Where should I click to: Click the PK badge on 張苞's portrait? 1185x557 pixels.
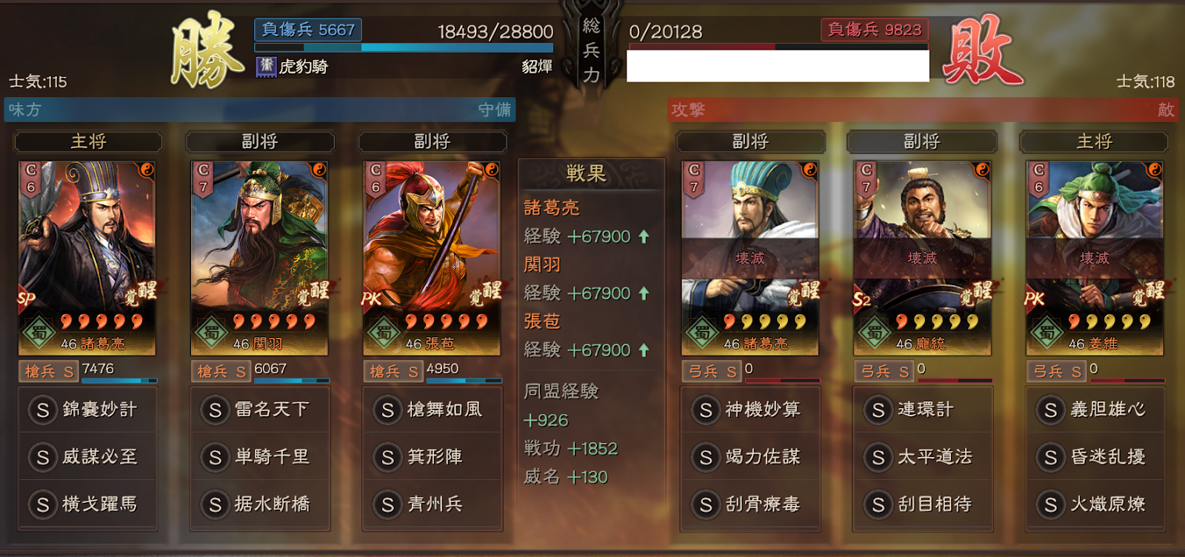pyautogui.click(x=371, y=298)
